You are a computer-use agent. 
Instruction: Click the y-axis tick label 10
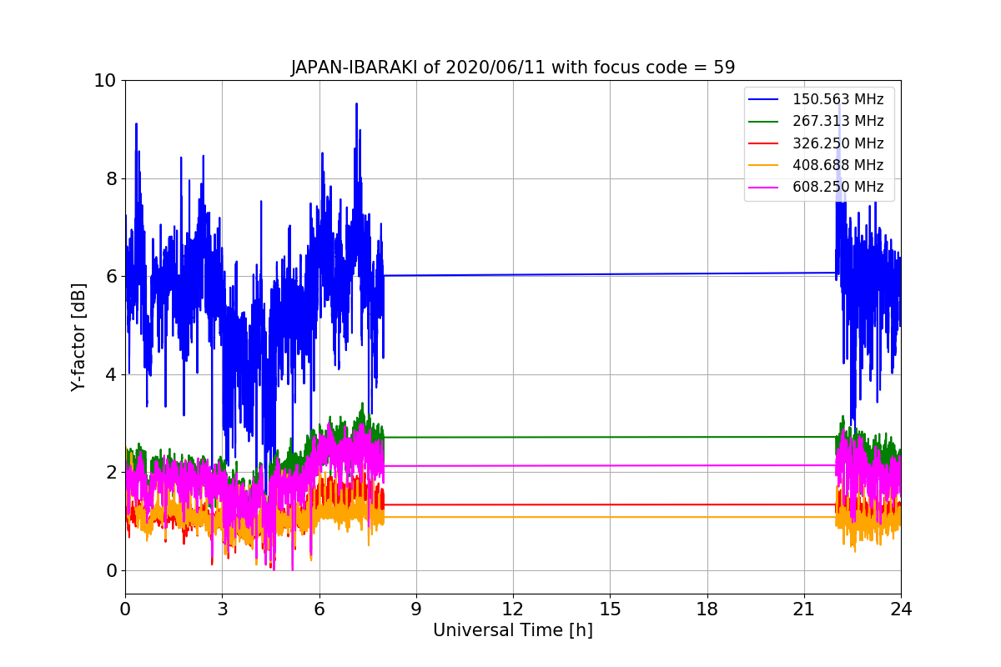(x=105, y=81)
